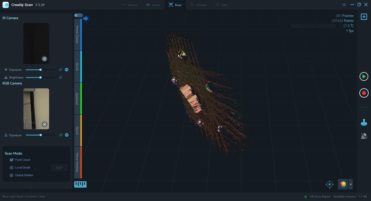The height and width of the screenshot is (201, 371).
Task: Re-center view with the crosshair target icon
Action: (x=329, y=184)
